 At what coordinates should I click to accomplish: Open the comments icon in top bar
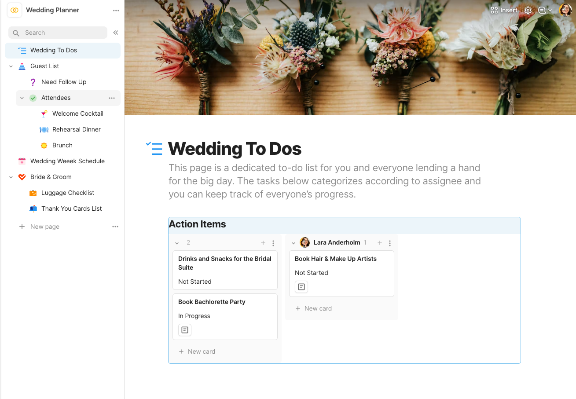[542, 10]
